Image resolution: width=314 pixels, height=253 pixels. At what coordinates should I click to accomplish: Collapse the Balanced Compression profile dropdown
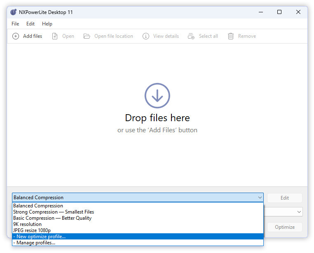260,198
